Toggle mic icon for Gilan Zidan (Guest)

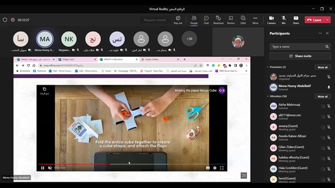click(329, 148)
